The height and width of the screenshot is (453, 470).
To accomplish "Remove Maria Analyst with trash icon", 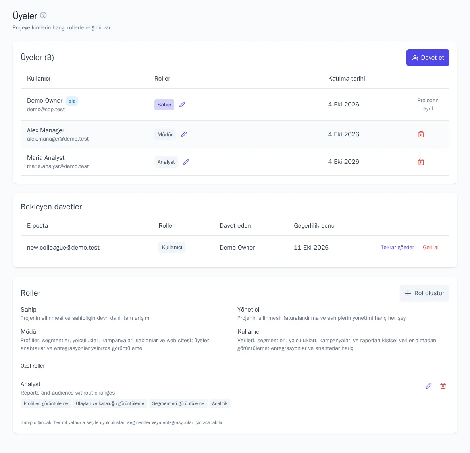I will [x=421, y=162].
